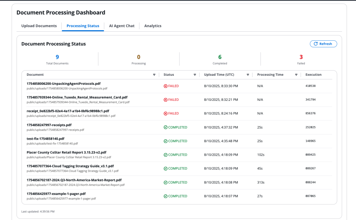
Task: Click the Document Processing Dashboard title
Action: [x=61, y=13]
